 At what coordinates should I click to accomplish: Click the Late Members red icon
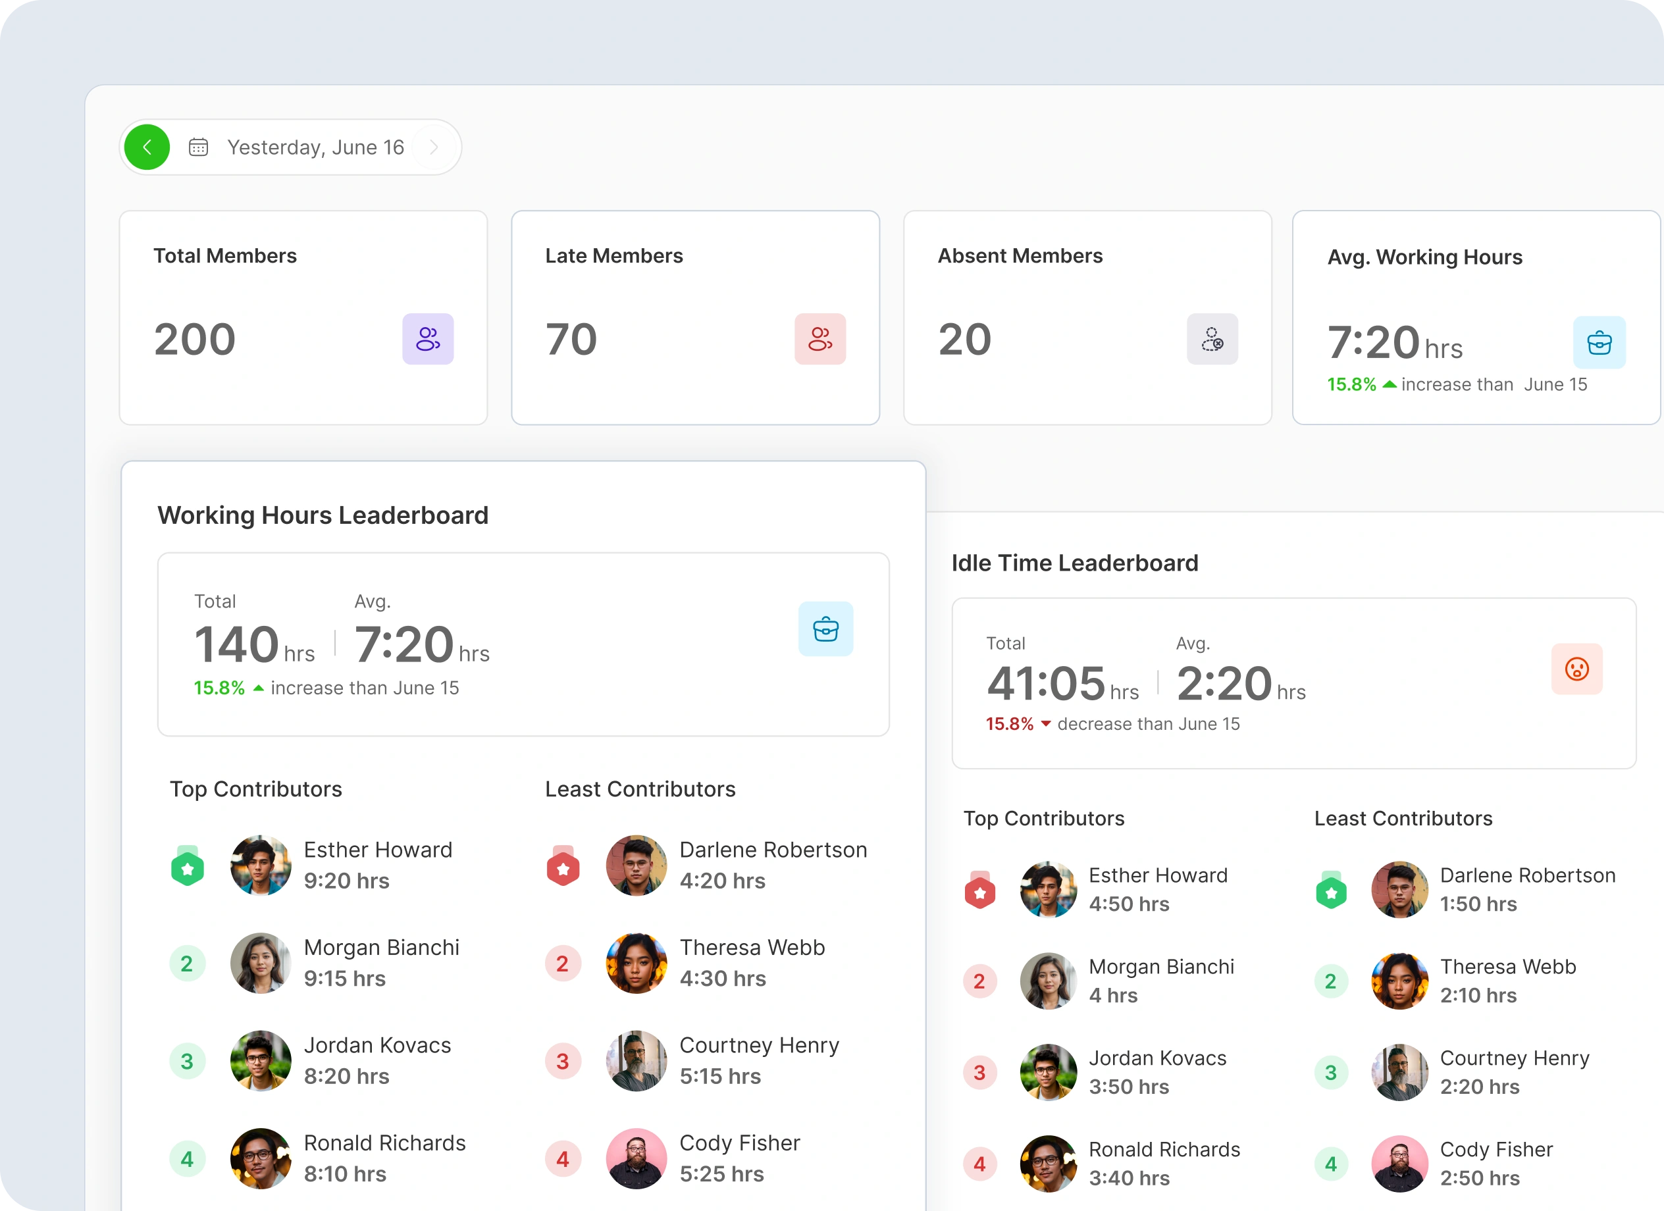pos(819,339)
